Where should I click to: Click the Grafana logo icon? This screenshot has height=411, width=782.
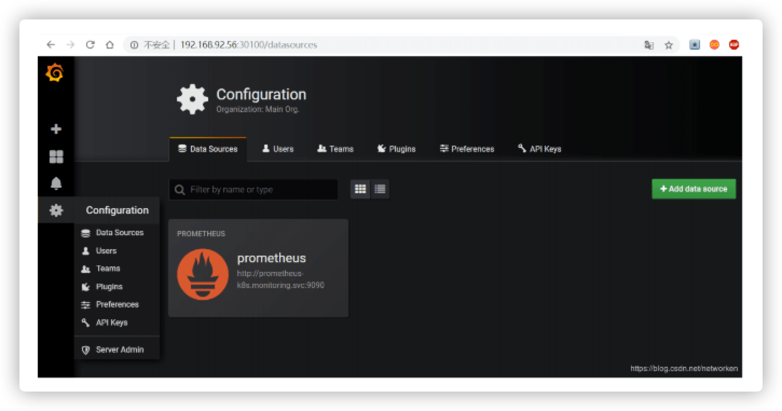click(x=55, y=73)
